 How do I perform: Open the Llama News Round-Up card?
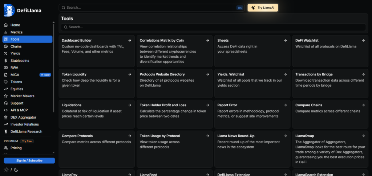coord(252,149)
